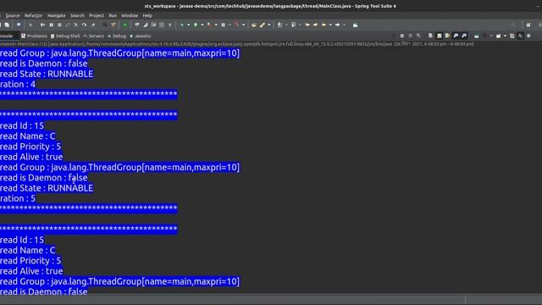Switch to the Servers tab
Screen dimensions: 542x305
pyautogui.click(x=94, y=36)
